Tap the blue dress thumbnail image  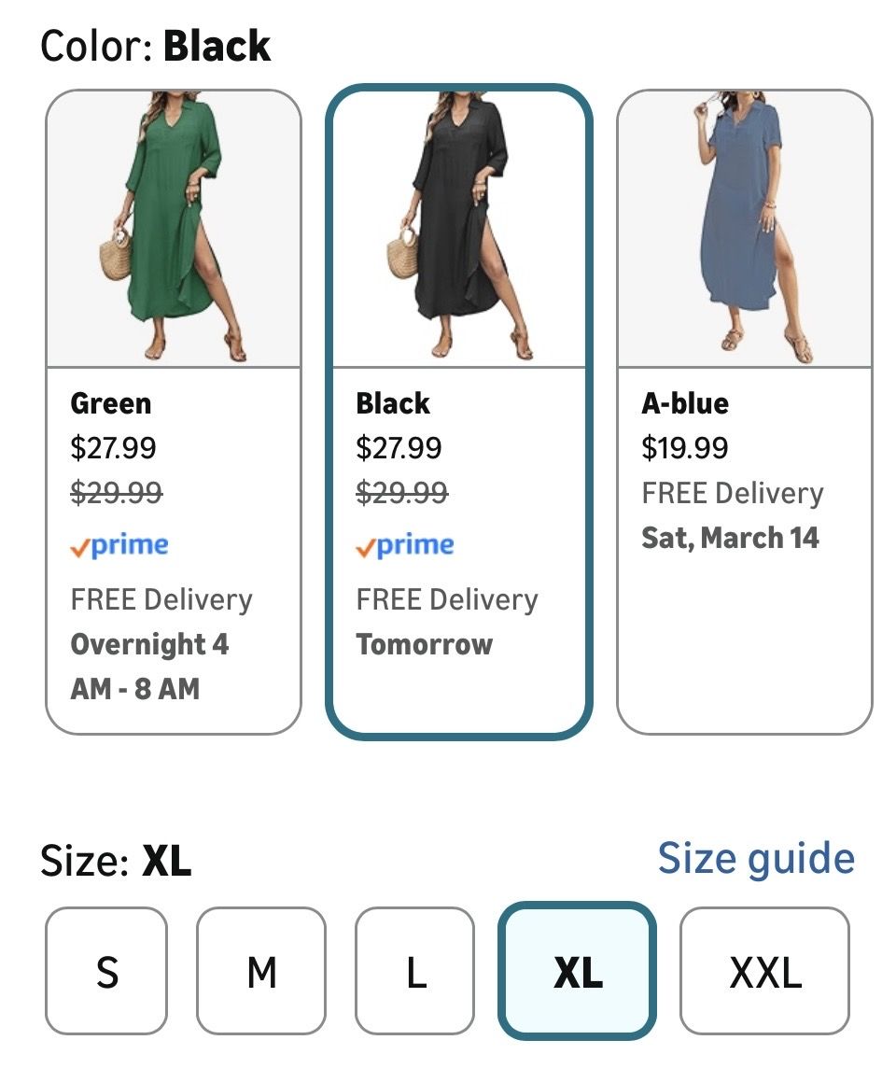coord(745,229)
